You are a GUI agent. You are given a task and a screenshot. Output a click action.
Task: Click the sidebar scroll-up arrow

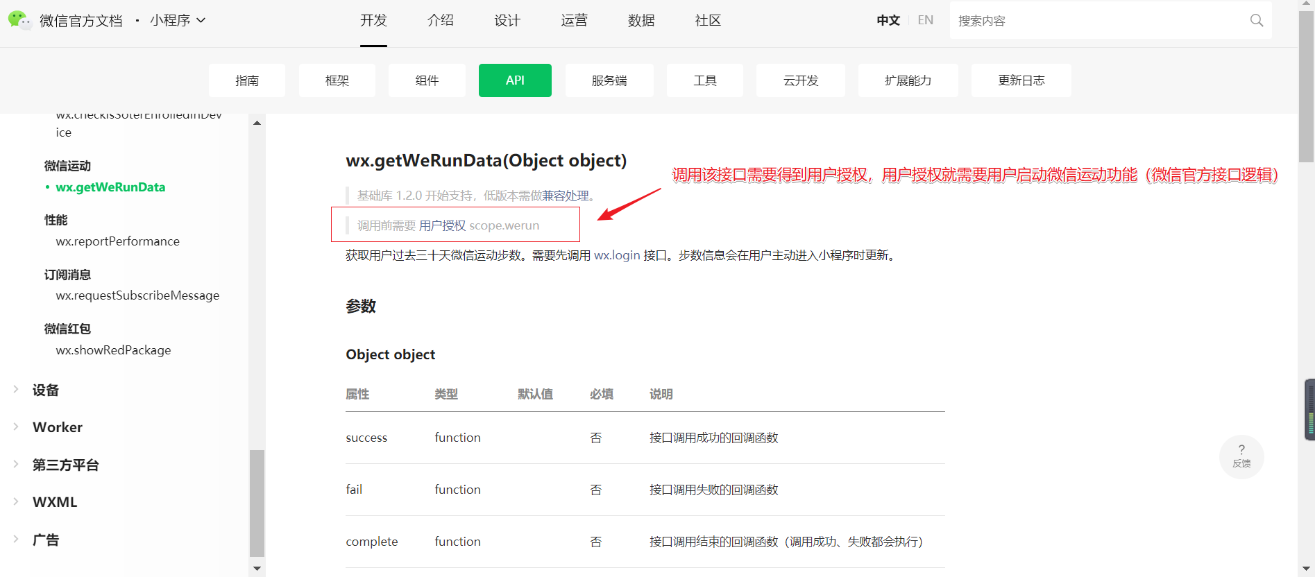tap(257, 123)
